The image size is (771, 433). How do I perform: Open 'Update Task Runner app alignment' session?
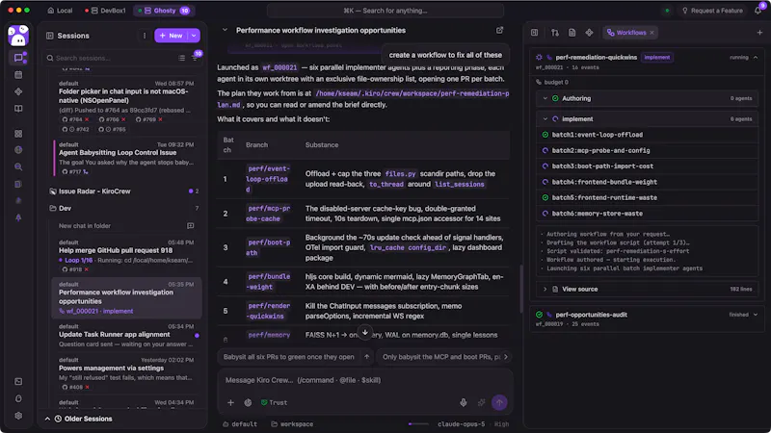126,335
